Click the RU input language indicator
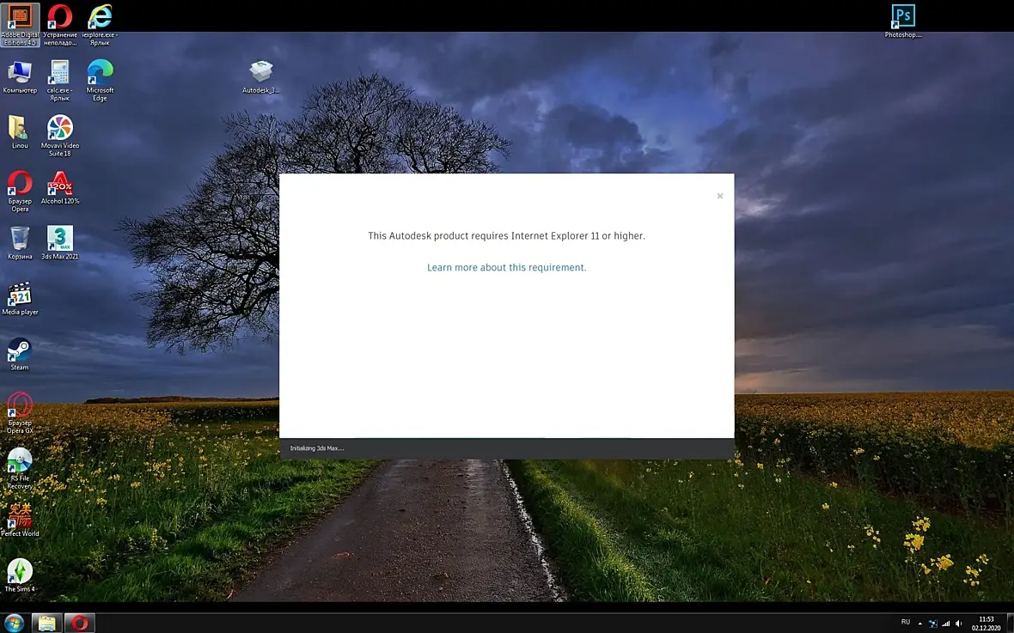Image resolution: width=1014 pixels, height=633 pixels. tap(906, 622)
